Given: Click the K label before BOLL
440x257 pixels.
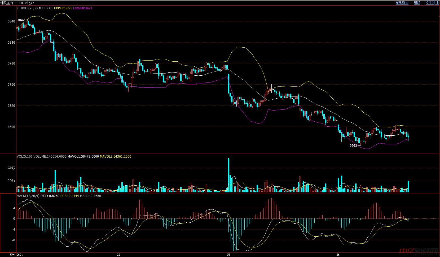Looking at the screenshot, I should (18, 8).
